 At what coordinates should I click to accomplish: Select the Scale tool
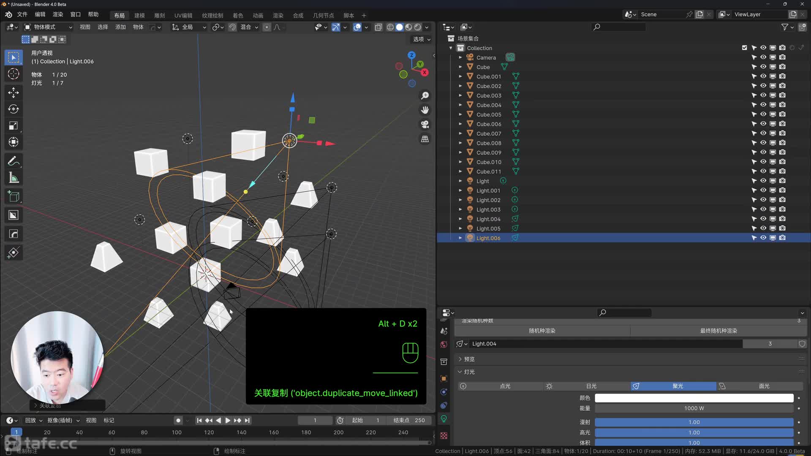pos(14,125)
